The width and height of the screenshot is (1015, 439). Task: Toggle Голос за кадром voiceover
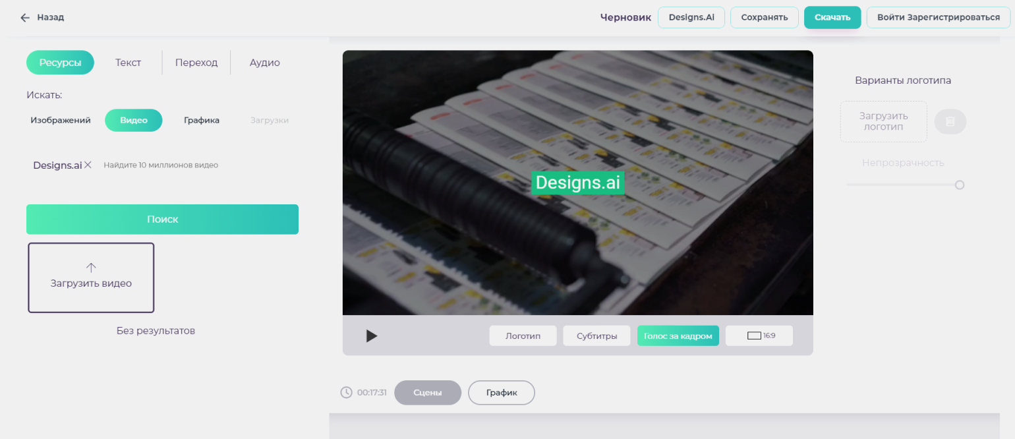678,336
